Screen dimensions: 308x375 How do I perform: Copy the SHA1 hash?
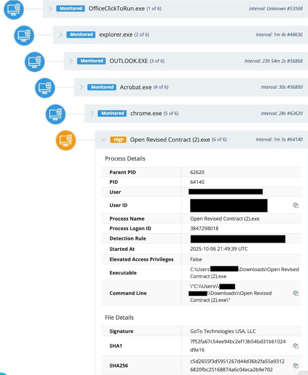pyautogui.click(x=296, y=346)
